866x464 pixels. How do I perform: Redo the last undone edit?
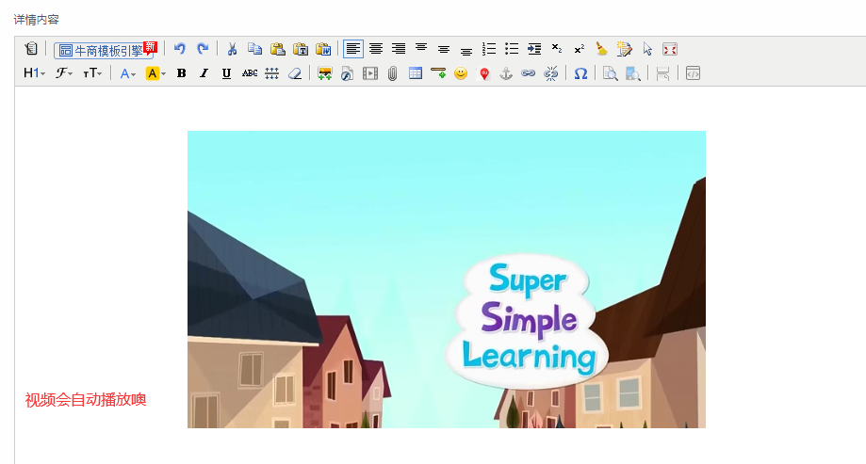tap(203, 49)
